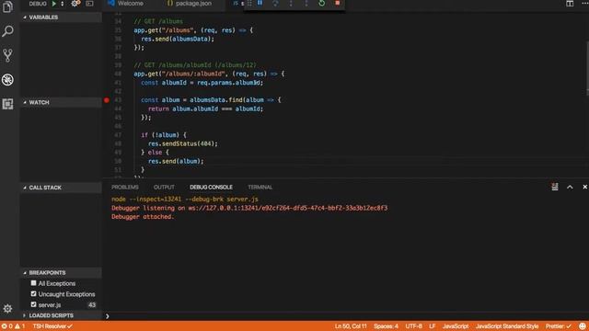
Task: Change end of line sequence LF
Action: [x=433, y=326]
